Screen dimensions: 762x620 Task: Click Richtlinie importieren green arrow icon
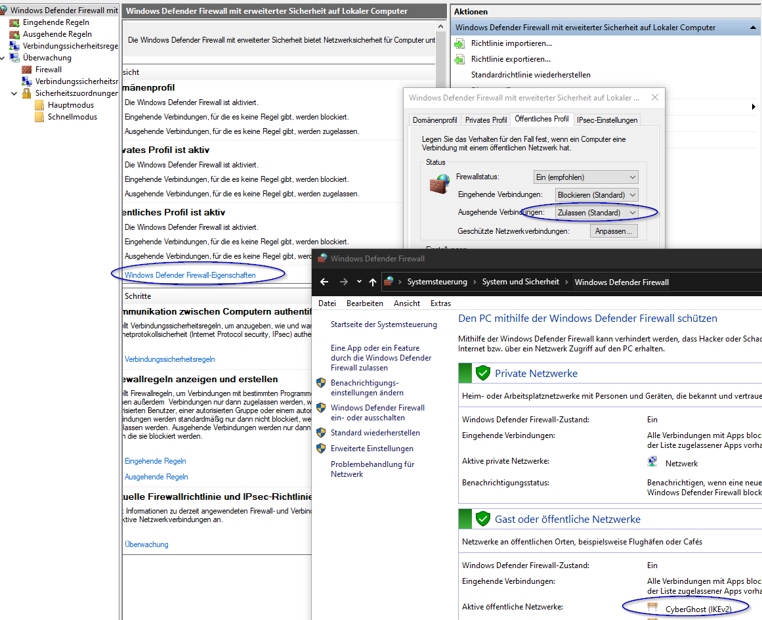pyautogui.click(x=459, y=44)
